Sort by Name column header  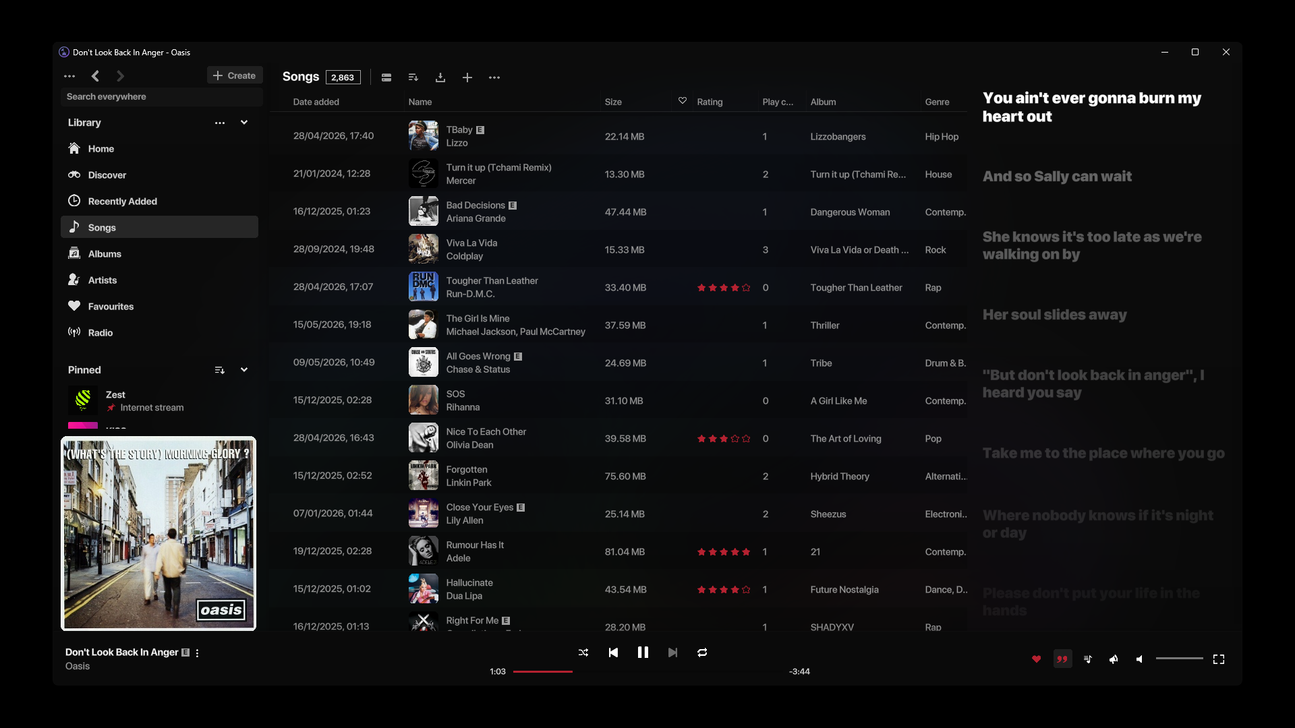coord(420,102)
